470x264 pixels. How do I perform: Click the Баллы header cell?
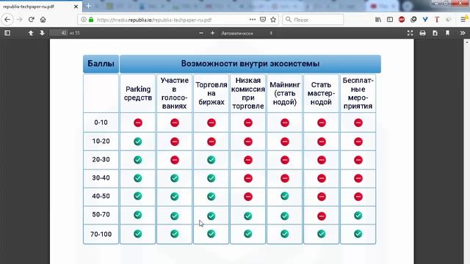(101, 64)
